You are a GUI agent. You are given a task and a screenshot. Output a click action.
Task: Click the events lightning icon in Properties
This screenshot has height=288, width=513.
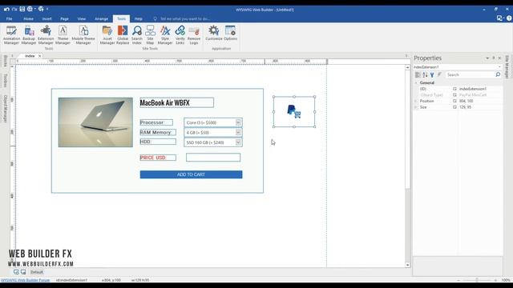point(439,74)
